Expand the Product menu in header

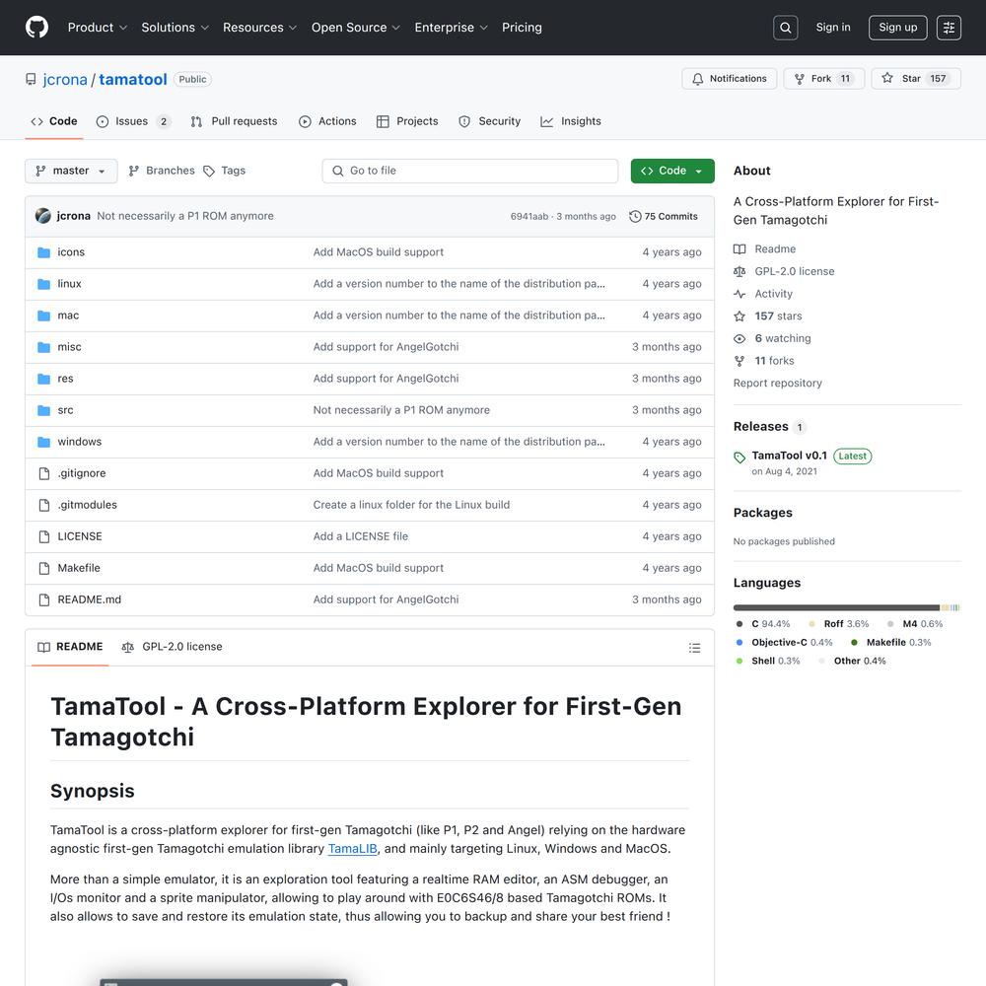point(97,28)
